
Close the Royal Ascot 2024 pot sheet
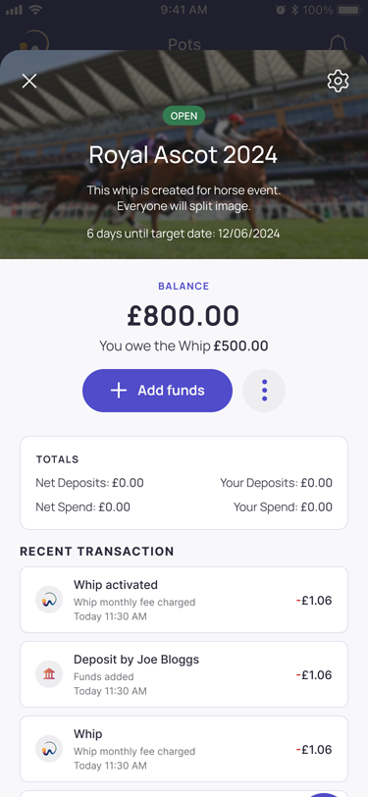29,80
